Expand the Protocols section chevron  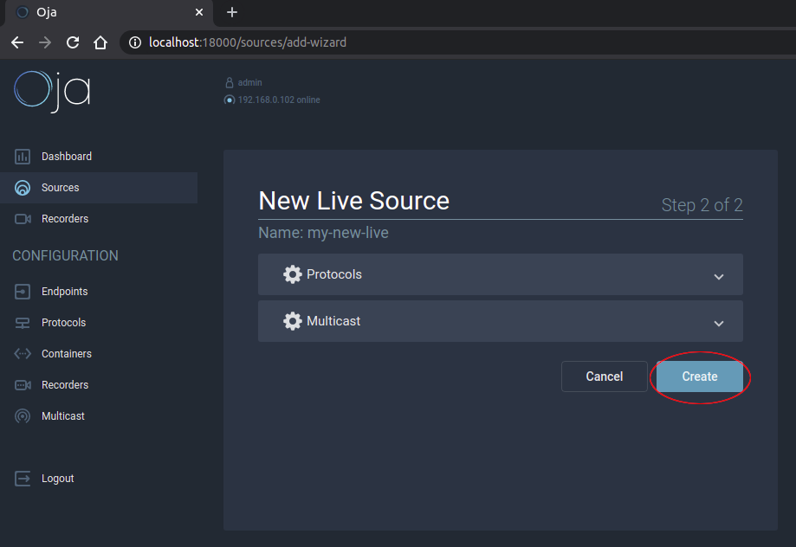pos(719,277)
